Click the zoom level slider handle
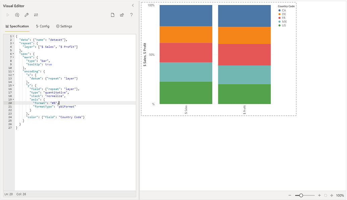347x200 pixels. coord(301,195)
